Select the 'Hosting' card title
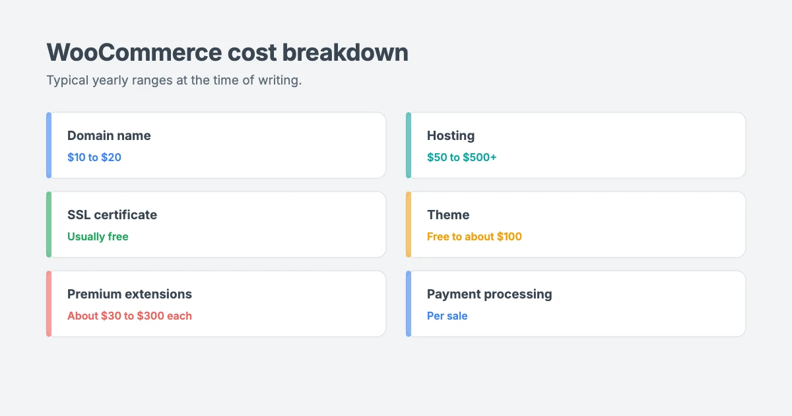This screenshot has width=792, height=416. [451, 135]
